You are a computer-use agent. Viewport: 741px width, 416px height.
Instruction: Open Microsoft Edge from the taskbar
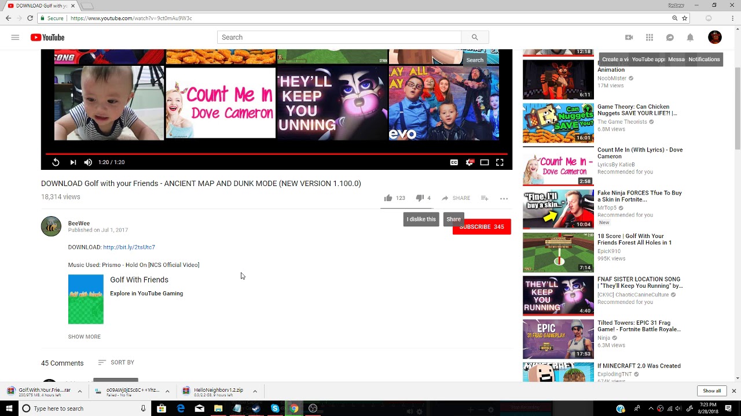coord(181,408)
